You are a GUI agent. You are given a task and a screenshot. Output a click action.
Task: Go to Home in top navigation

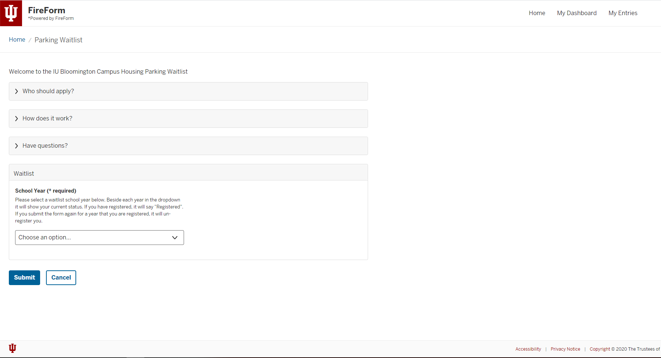[537, 13]
